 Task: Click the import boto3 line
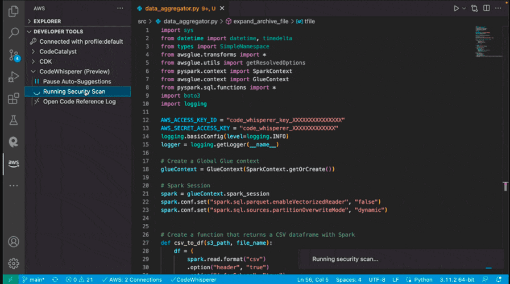coord(180,95)
